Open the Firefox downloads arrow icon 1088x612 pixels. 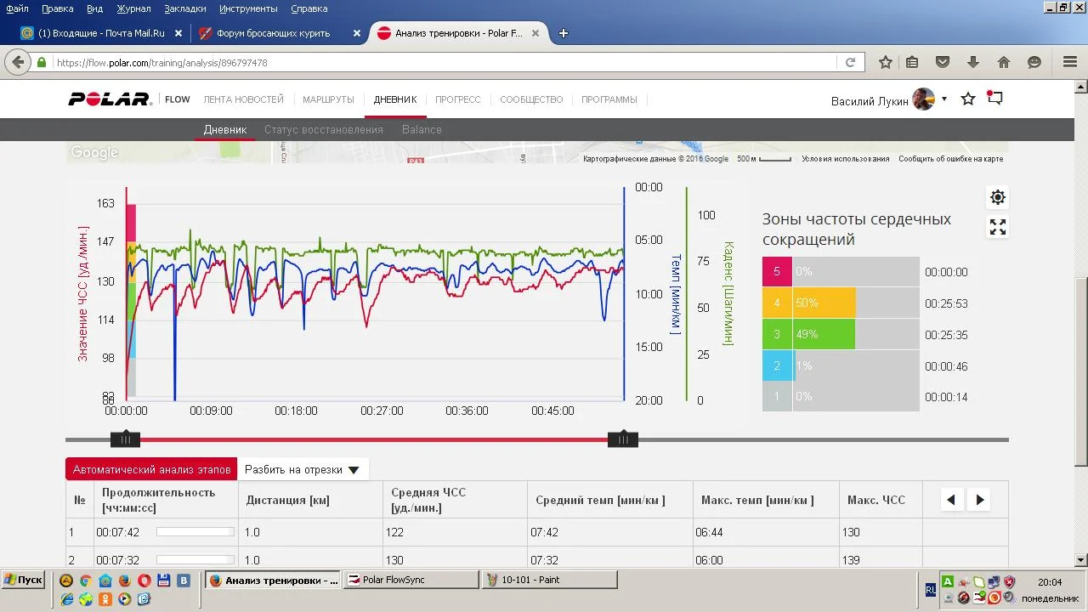point(973,62)
